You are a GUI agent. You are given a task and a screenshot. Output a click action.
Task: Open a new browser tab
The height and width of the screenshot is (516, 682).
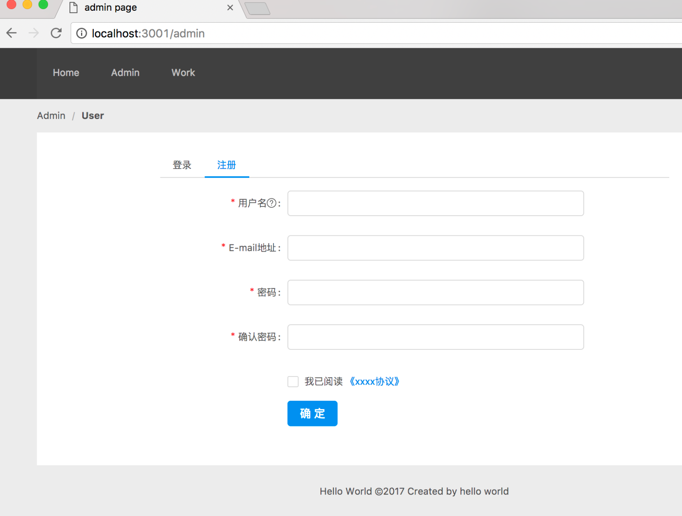257,8
